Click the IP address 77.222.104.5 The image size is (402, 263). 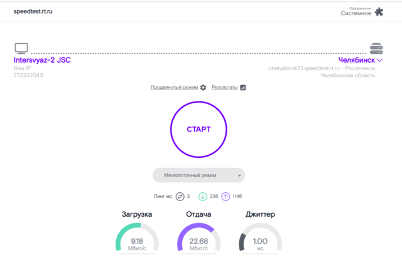coord(29,75)
